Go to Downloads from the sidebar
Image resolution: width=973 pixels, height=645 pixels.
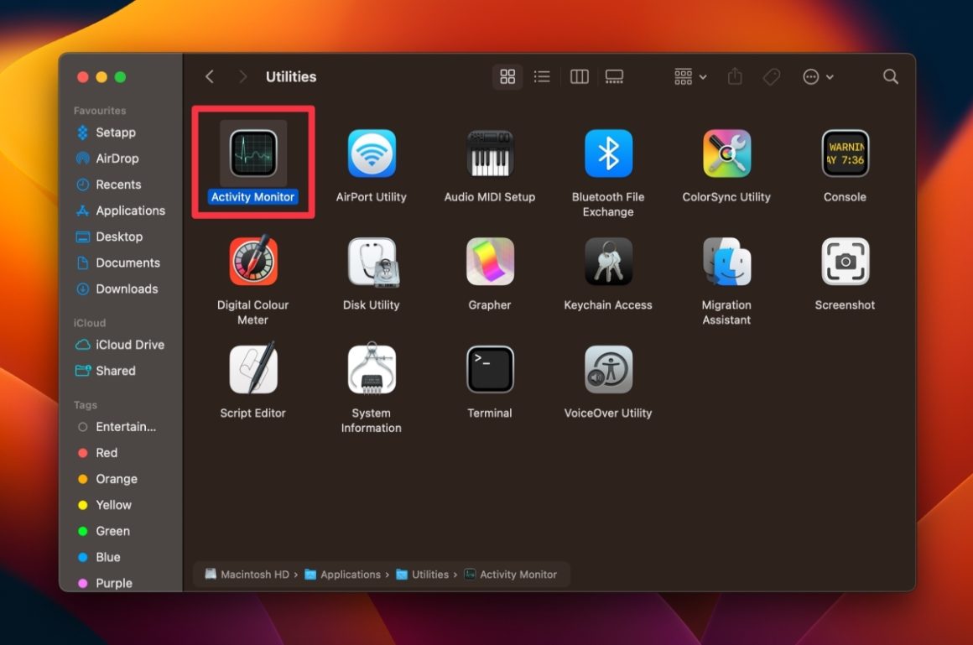pos(127,289)
